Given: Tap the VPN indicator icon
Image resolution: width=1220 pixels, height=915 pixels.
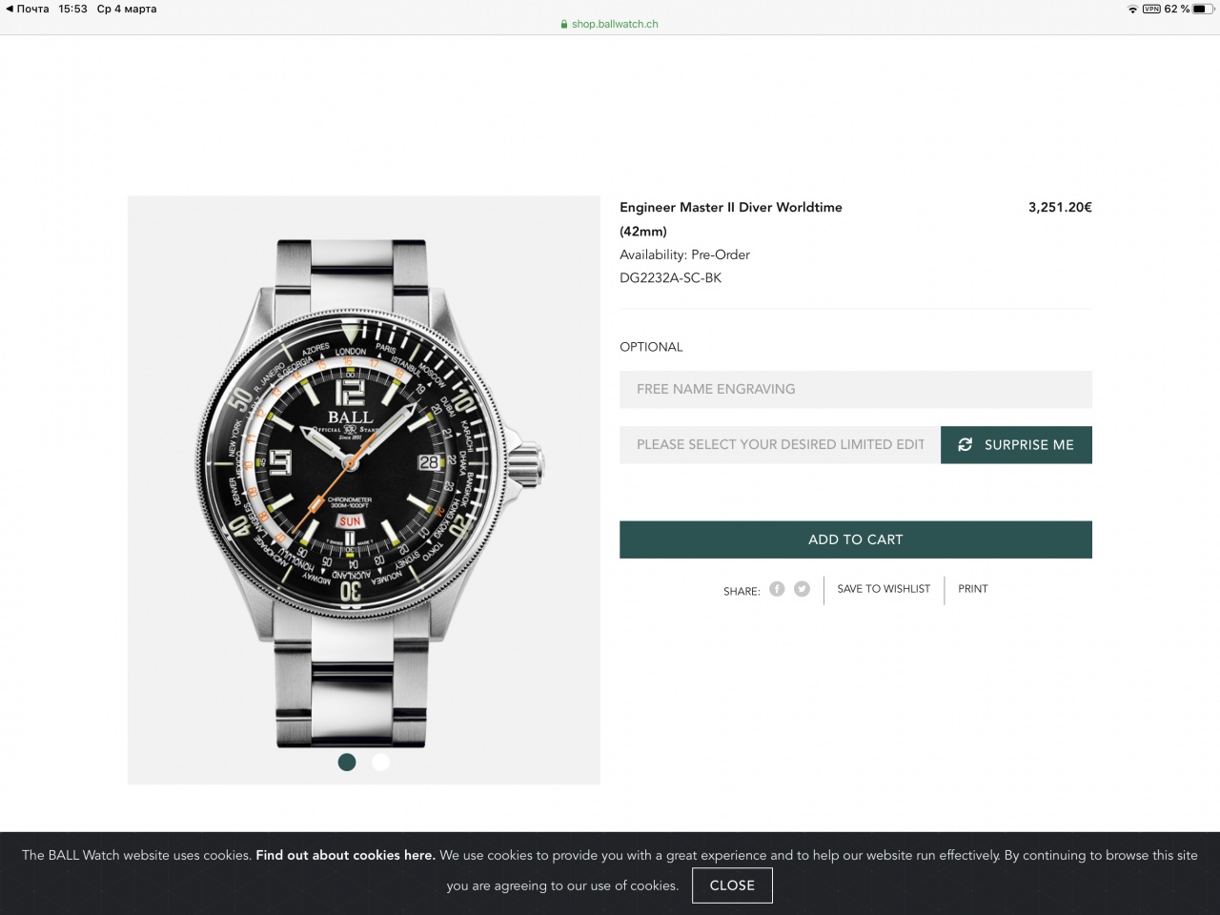Looking at the screenshot, I should click(x=1151, y=10).
